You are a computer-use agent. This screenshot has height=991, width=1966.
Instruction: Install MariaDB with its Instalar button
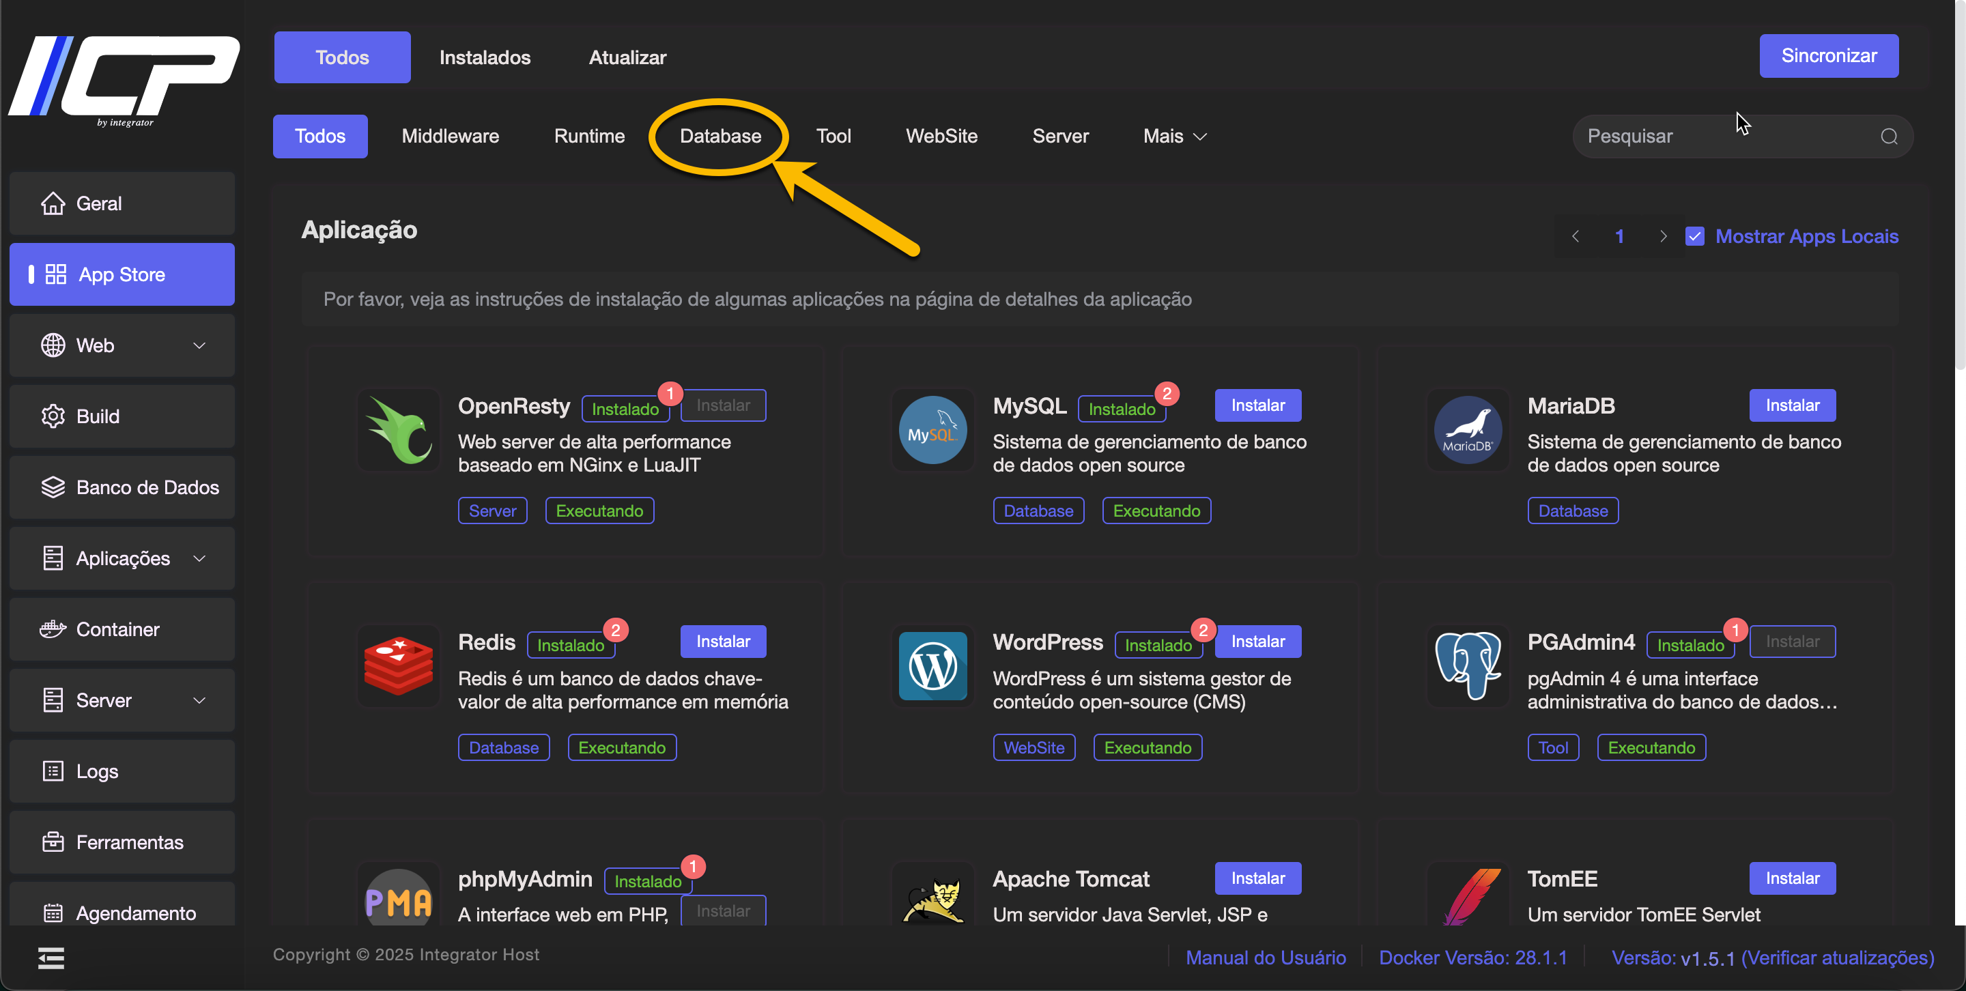[1791, 406]
